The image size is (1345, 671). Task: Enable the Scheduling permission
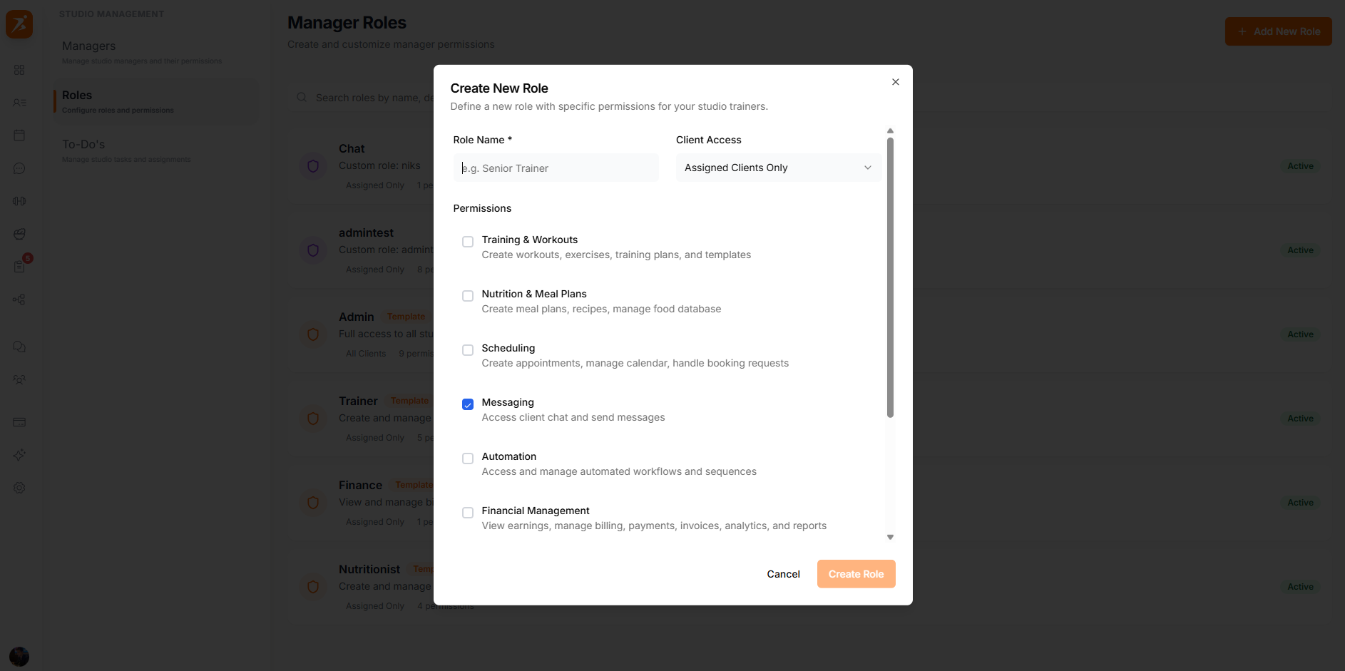[x=467, y=350]
